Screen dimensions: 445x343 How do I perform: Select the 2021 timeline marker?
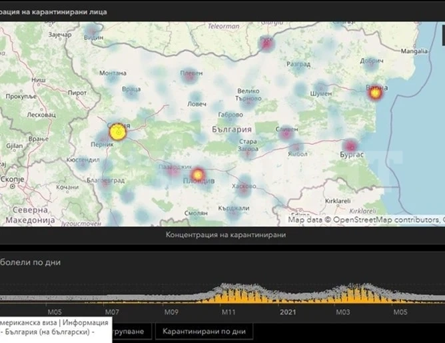288,312
